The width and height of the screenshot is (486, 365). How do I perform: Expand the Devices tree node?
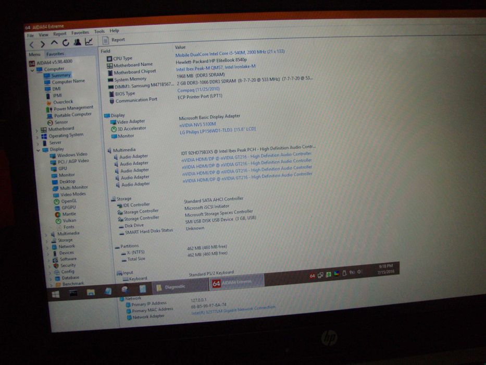click(x=48, y=254)
